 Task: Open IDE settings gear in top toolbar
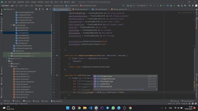pos(193,6)
